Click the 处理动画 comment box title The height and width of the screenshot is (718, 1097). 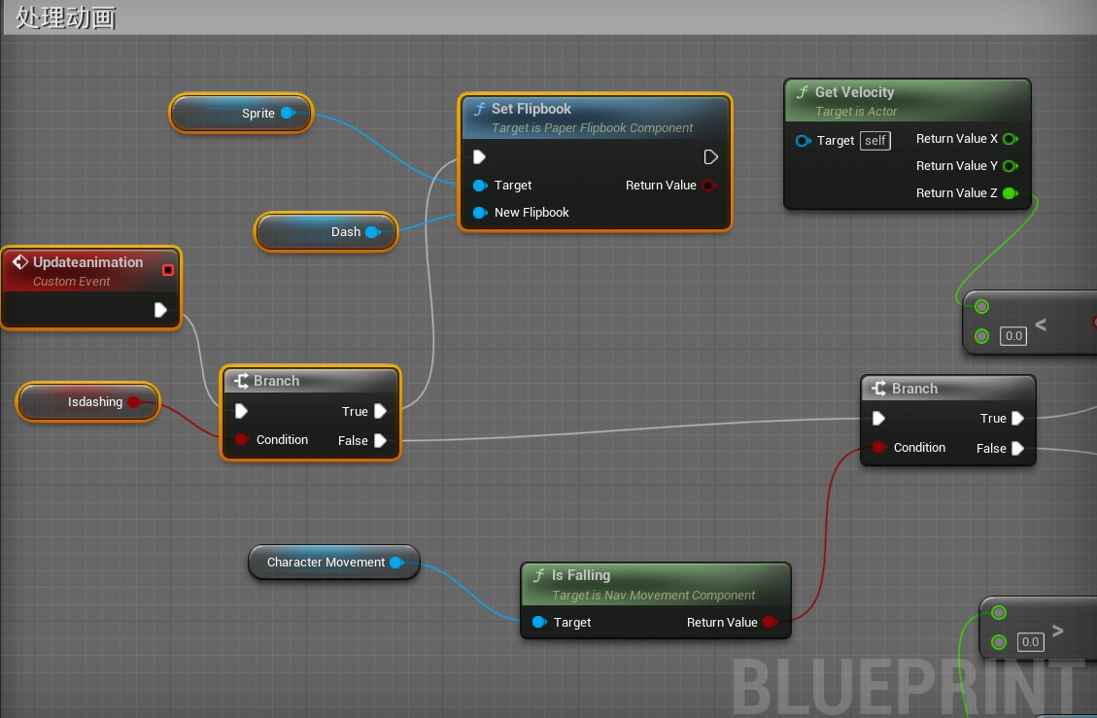(x=66, y=17)
